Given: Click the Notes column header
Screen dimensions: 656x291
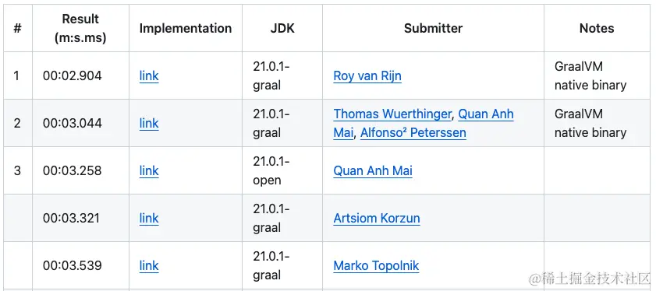Looking at the screenshot, I should (597, 28).
